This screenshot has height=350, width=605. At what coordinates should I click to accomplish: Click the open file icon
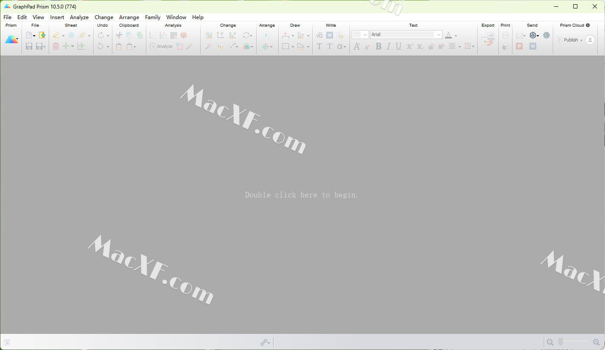pyautogui.click(x=42, y=35)
